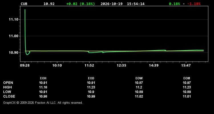This screenshot has height=114, width=214.
Task: Select the 11.00 y-axis label
Action: (x=14, y=36)
